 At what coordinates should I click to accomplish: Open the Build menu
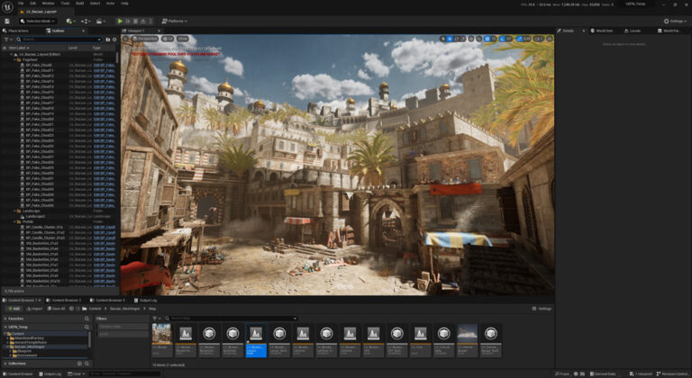[79, 4]
